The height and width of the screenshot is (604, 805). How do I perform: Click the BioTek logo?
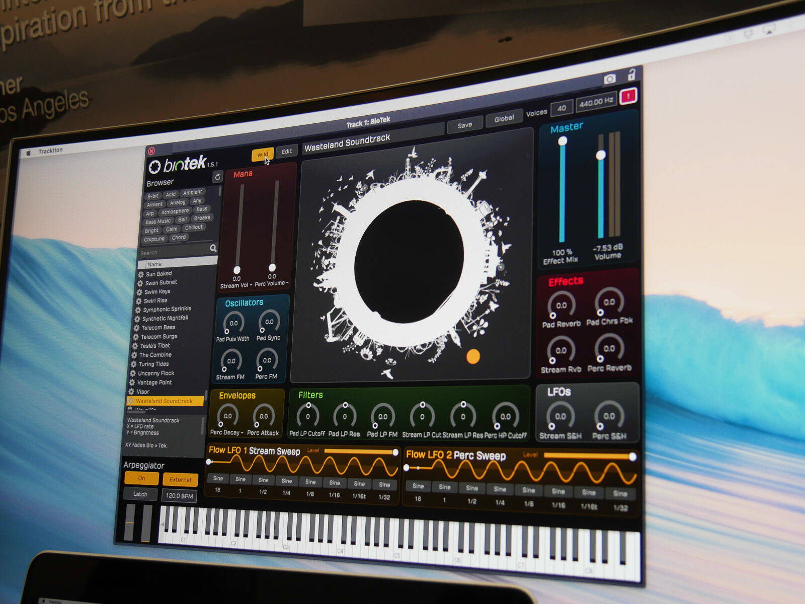point(179,164)
